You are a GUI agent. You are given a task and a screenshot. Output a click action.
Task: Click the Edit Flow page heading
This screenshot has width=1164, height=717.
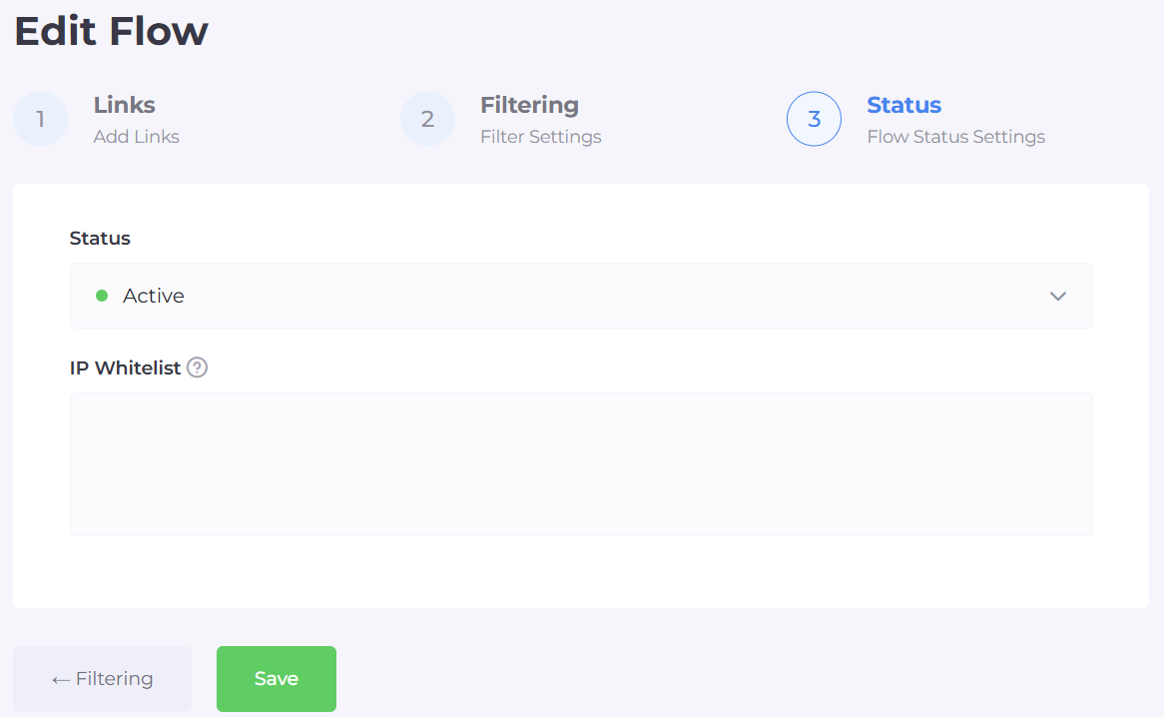[x=111, y=31]
